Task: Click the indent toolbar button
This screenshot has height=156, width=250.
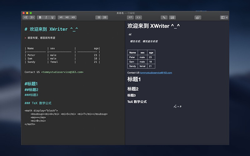Action: [x=32, y=17]
